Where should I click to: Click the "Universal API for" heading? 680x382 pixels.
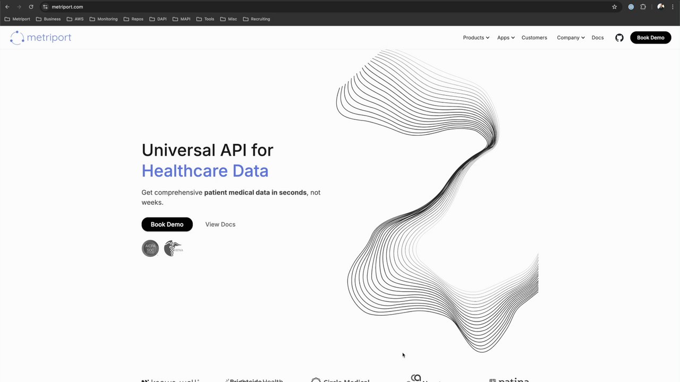point(207,150)
